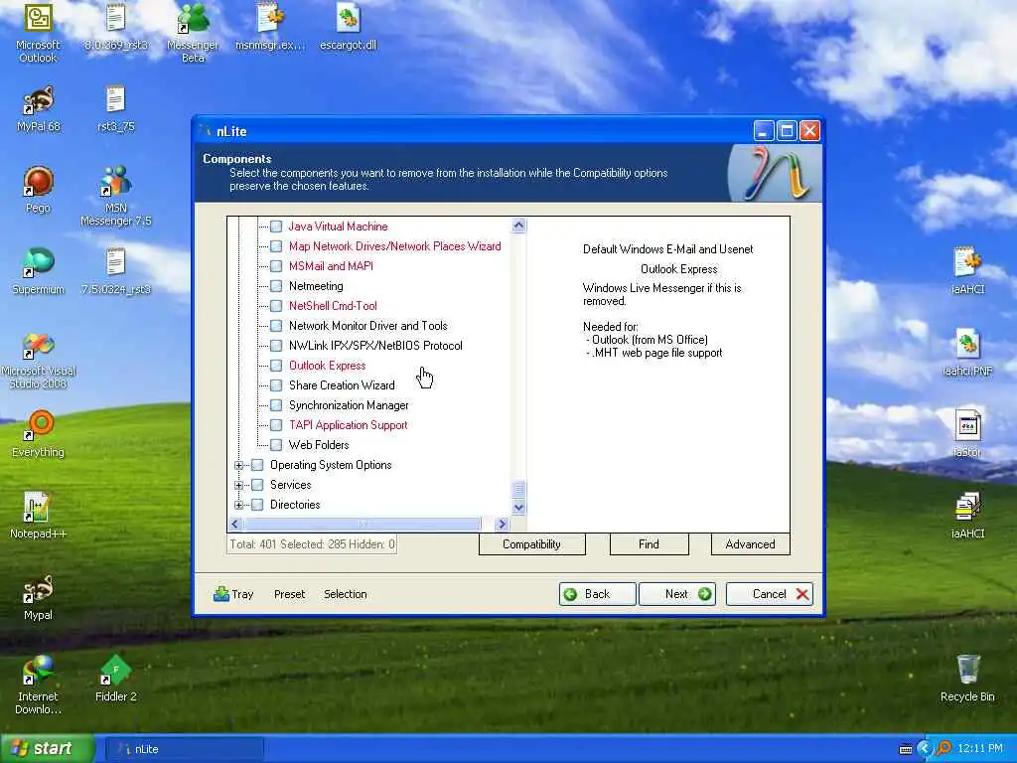Image resolution: width=1017 pixels, height=763 pixels.
Task: Open the Advanced options button
Action: click(751, 544)
